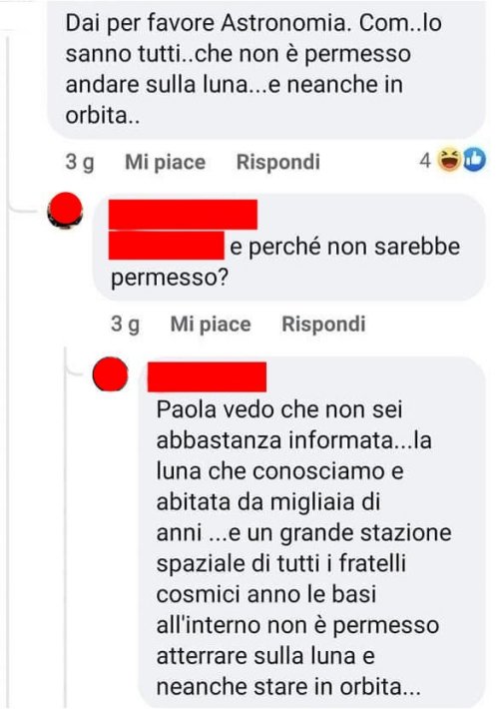
Task: Click Rispondi under the 'permesso?' reply
Action: coord(323,325)
